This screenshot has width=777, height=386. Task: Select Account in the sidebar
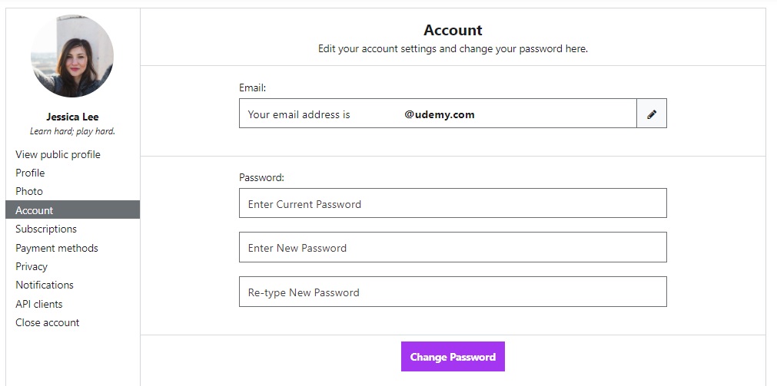35,210
